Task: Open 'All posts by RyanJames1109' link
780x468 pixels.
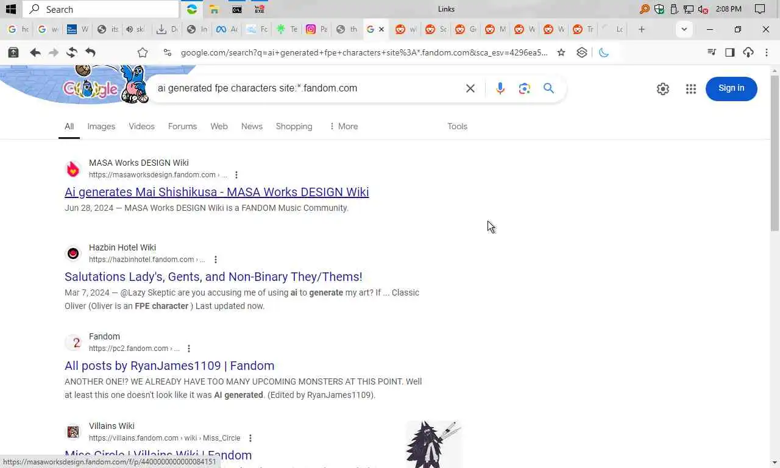Action: coord(169,366)
